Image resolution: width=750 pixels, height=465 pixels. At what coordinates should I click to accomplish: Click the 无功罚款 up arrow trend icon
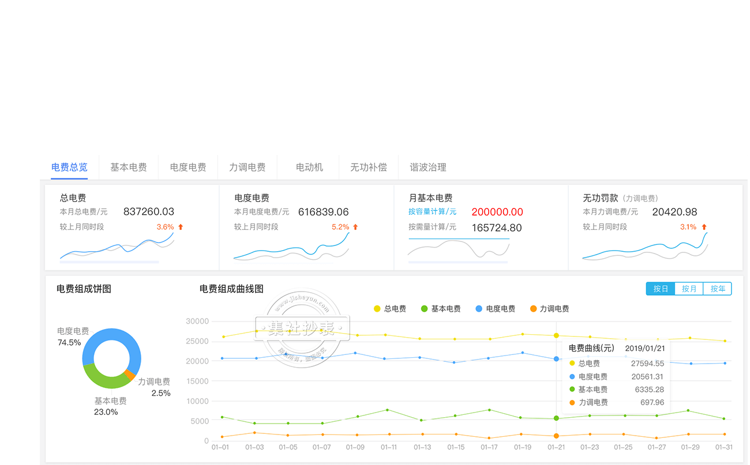pyautogui.click(x=704, y=227)
